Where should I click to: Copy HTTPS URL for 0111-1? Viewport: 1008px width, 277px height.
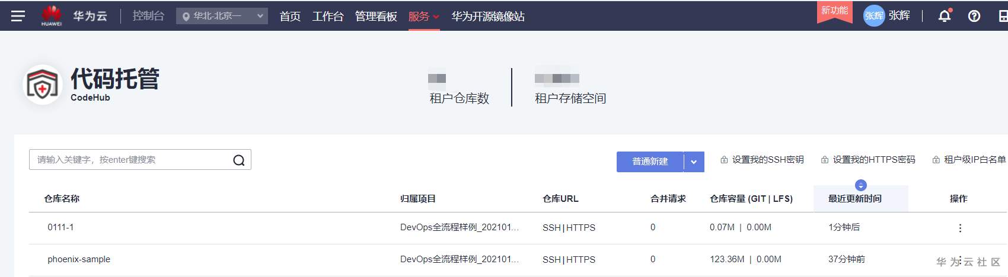(x=580, y=228)
